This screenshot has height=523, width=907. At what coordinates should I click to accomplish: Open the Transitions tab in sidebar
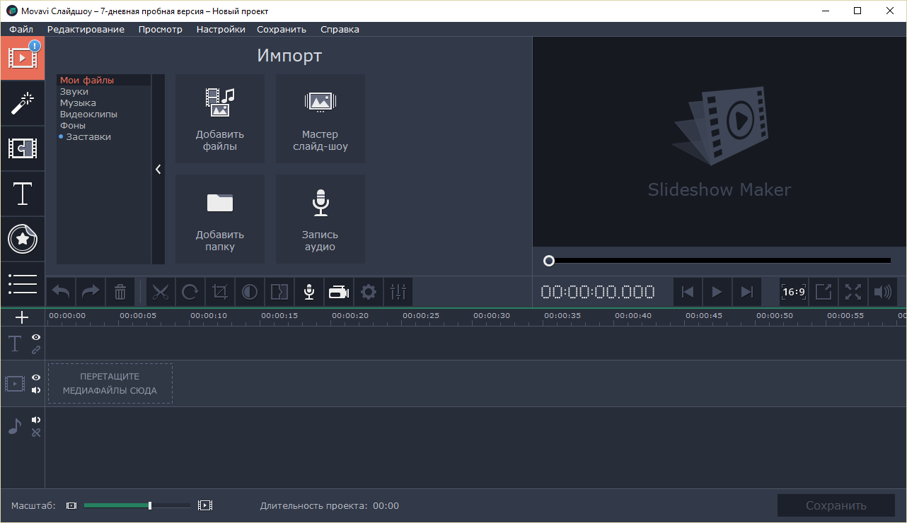point(23,148)
